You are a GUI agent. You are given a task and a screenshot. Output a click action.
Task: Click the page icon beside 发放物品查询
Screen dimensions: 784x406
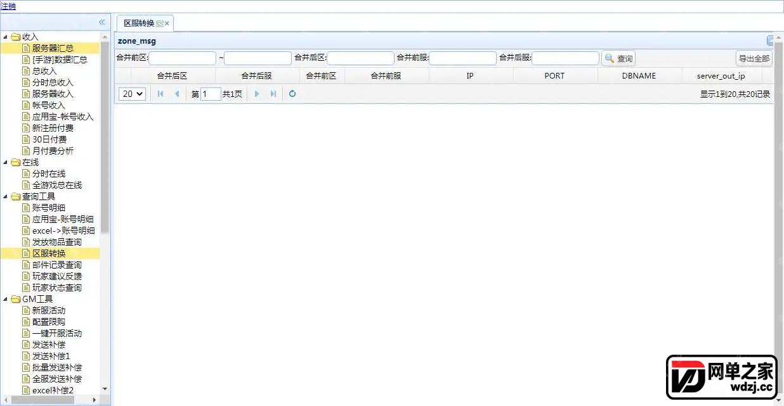click(x=26, y=242)
